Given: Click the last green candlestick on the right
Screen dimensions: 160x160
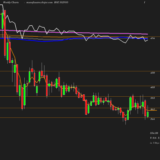Looking at the screenshot, I should (x=148, y=114).
